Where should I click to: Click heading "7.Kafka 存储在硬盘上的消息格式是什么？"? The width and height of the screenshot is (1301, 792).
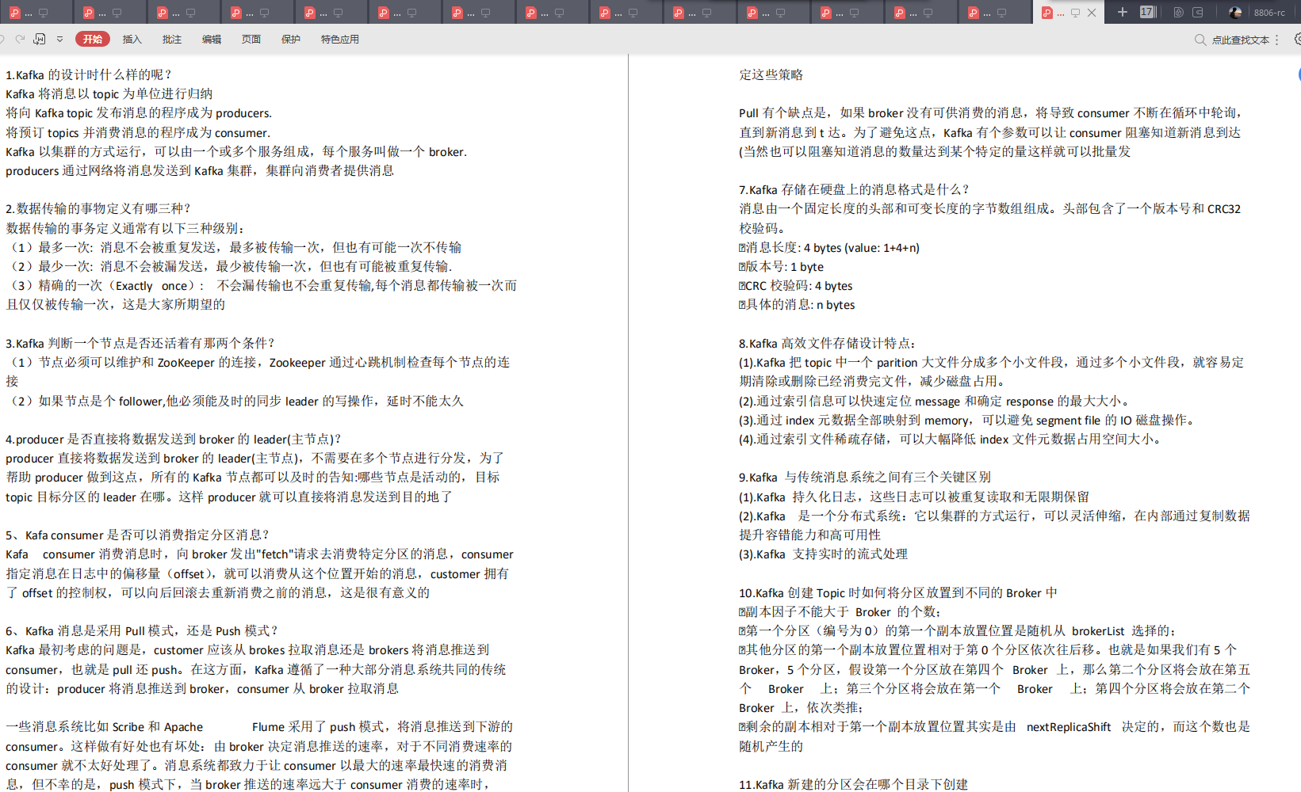[855, 189]
